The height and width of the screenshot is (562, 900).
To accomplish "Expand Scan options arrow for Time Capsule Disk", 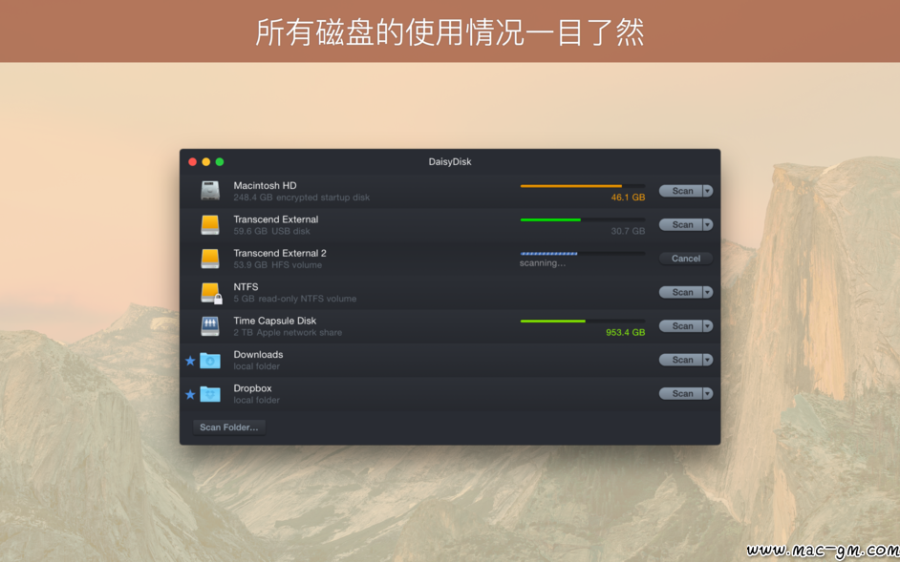I will (x=708, y=326).
